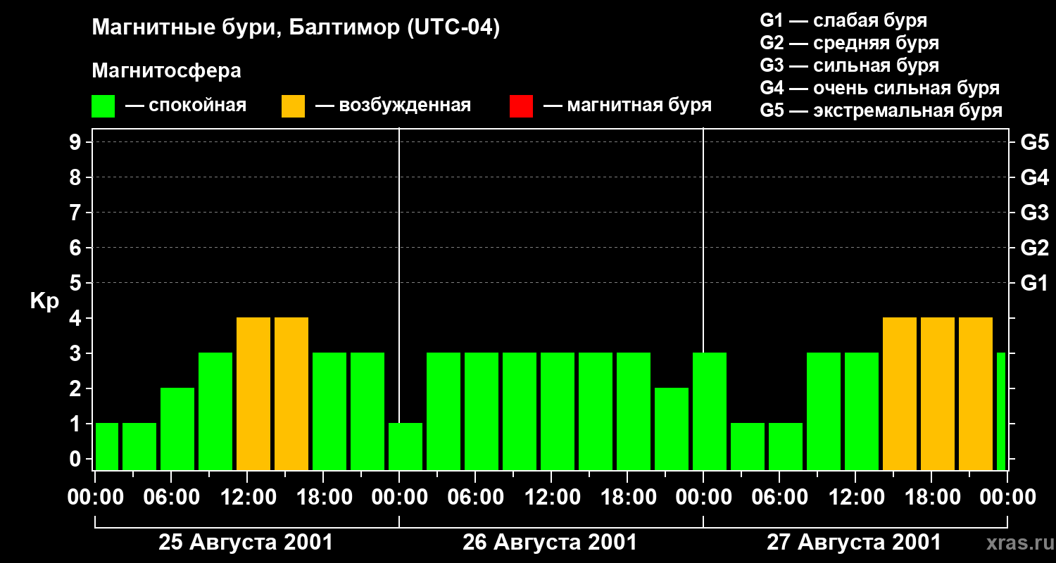This screenshot has width=1056, height=563.
Task: Click the 'G3' label on the right axis
Action: 1034,213
